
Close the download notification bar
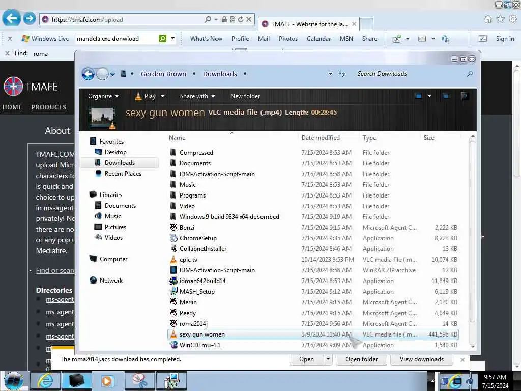click(x=462, y=360)
